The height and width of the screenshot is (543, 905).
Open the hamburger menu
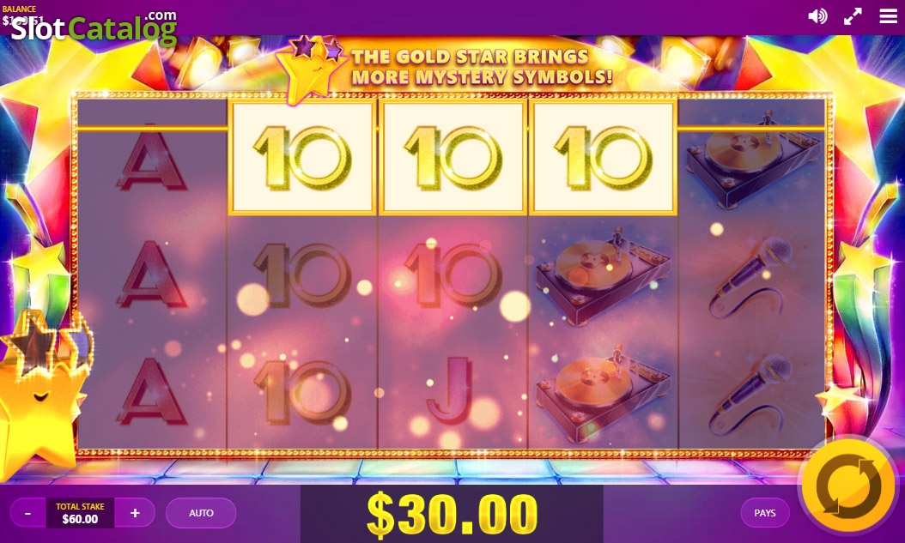(x=889, y=16)
